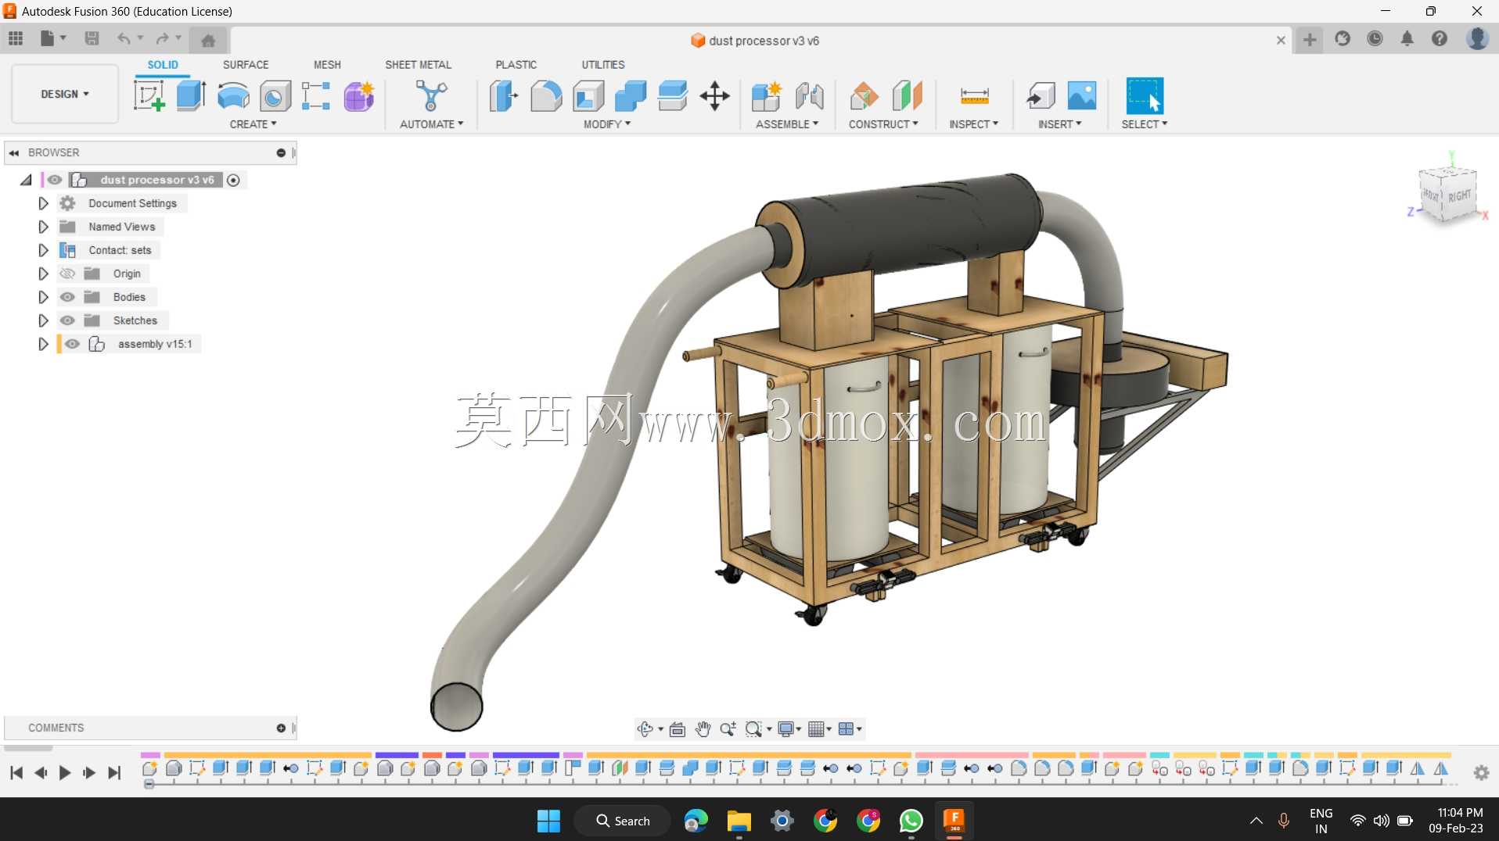Choose the Hole tool
The image size is (1499, 841).
[x=275, y=96]
